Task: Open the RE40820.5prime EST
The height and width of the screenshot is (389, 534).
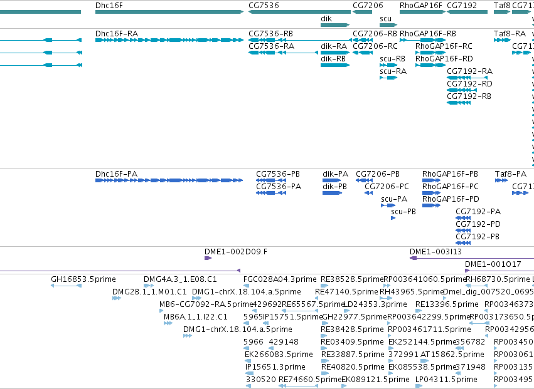Action: (325, 374)
